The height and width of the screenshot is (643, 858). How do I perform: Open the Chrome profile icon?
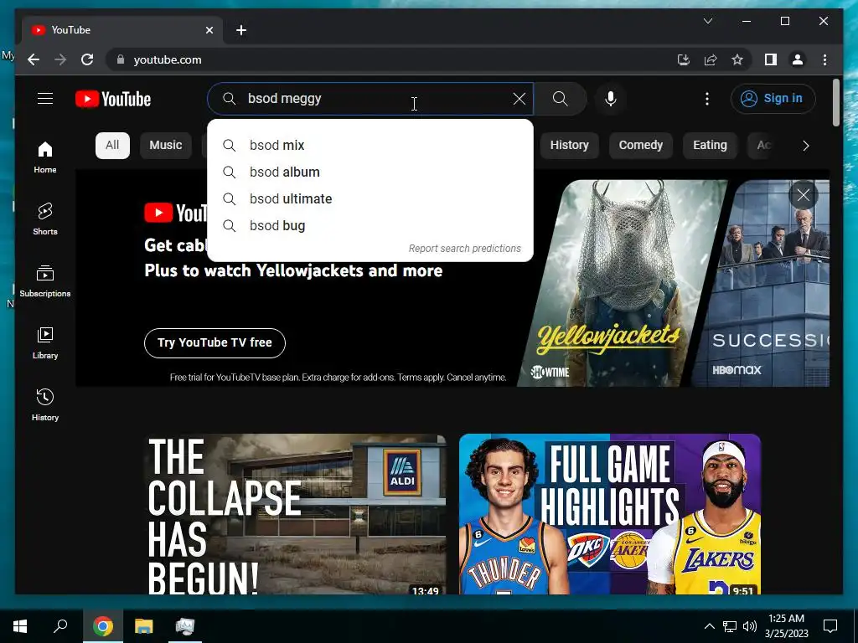[x=798, y=59]
